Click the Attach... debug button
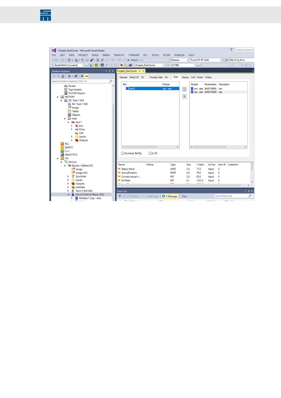281x398 pixels. [x=135, y=60]
